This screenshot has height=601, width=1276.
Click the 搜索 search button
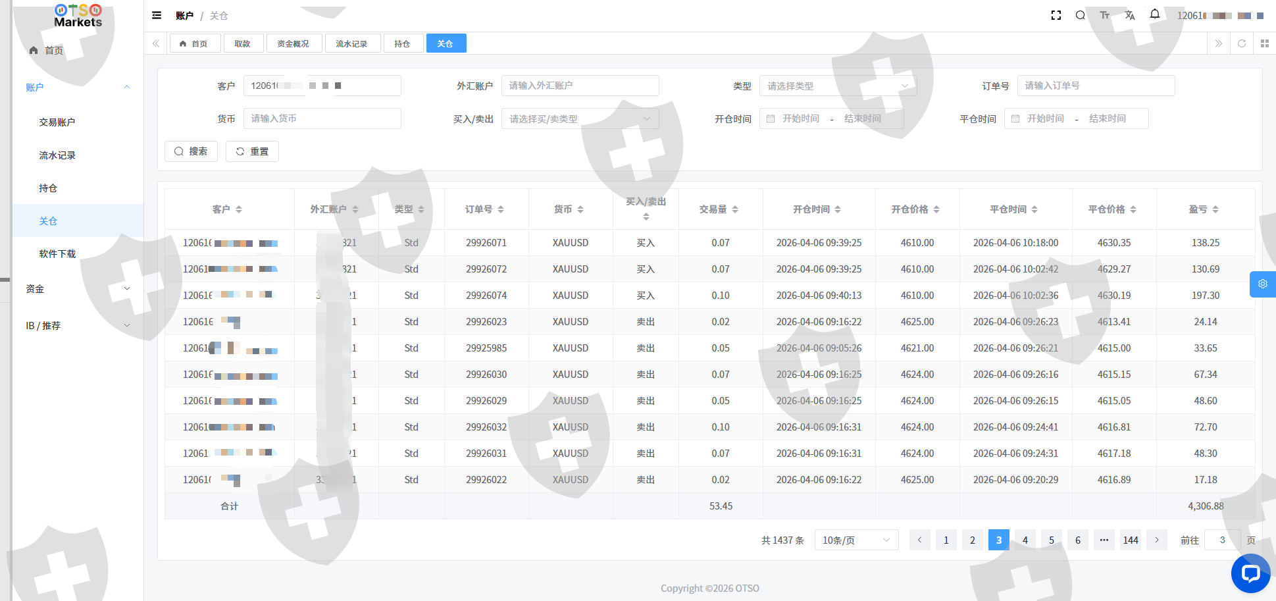coord(191,151)
